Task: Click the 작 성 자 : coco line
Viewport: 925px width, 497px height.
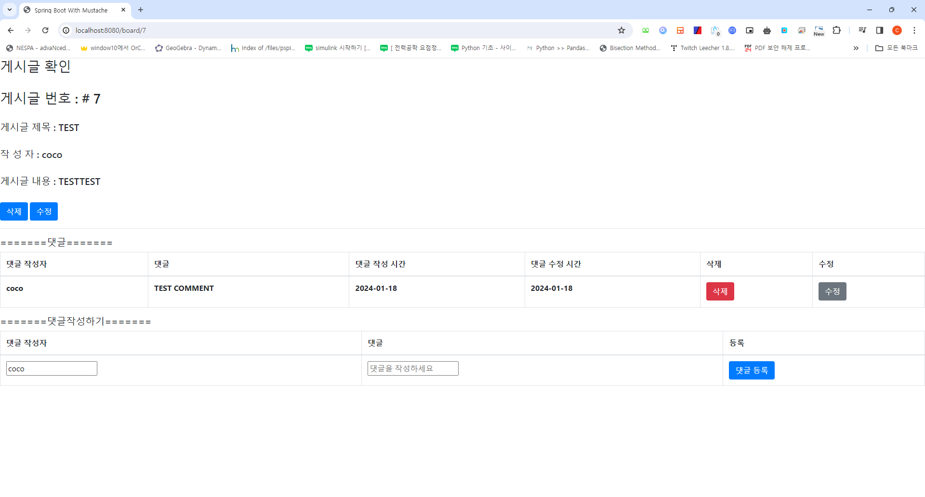Action: pos(31,154)
